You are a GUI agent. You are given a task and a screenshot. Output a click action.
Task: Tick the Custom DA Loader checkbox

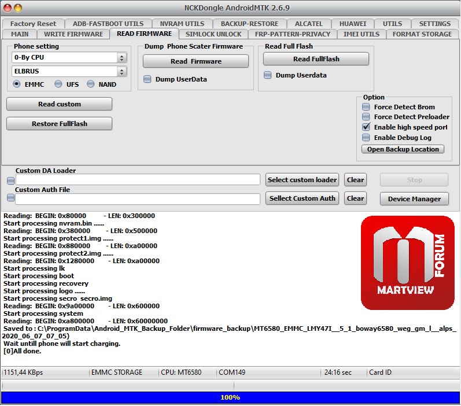[10, 180]
